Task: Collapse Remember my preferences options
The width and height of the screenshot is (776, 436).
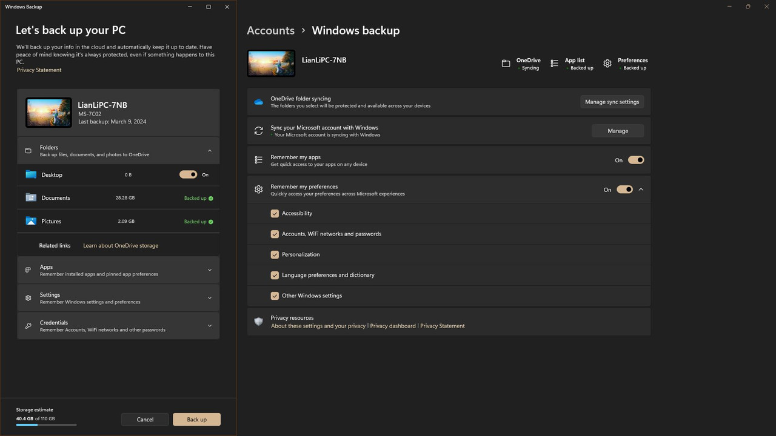Action: click(641, 190)
